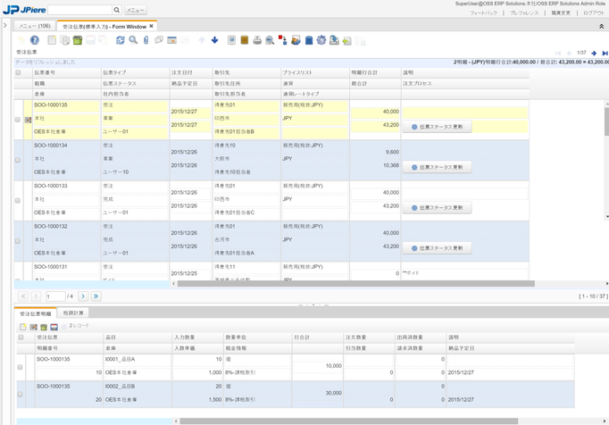Image resolution: width=609 pixels, height=425 pixels.
Task: Open the requests picture-style icon
Action: [x=296, y=40]
